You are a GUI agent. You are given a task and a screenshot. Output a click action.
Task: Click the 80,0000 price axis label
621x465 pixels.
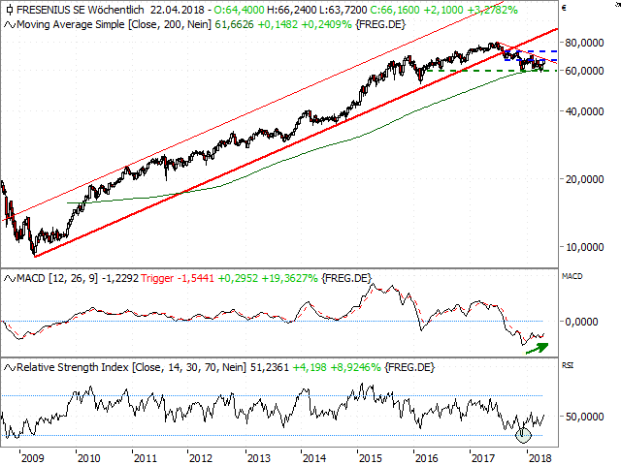pos(584,43)
